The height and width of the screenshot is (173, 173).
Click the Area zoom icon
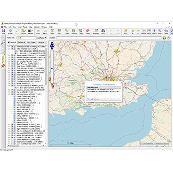coord(160,31)
